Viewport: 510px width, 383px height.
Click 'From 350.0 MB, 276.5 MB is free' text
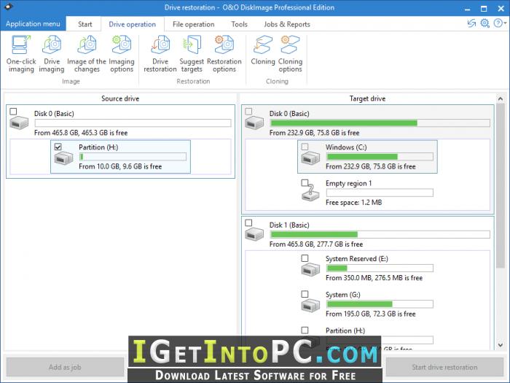click(374, 278)
